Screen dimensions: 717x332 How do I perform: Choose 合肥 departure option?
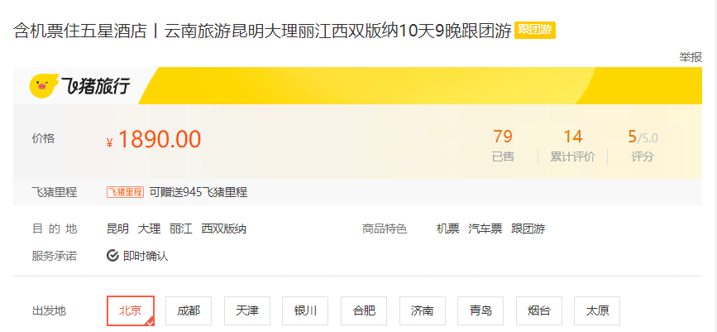pos(364,311)
